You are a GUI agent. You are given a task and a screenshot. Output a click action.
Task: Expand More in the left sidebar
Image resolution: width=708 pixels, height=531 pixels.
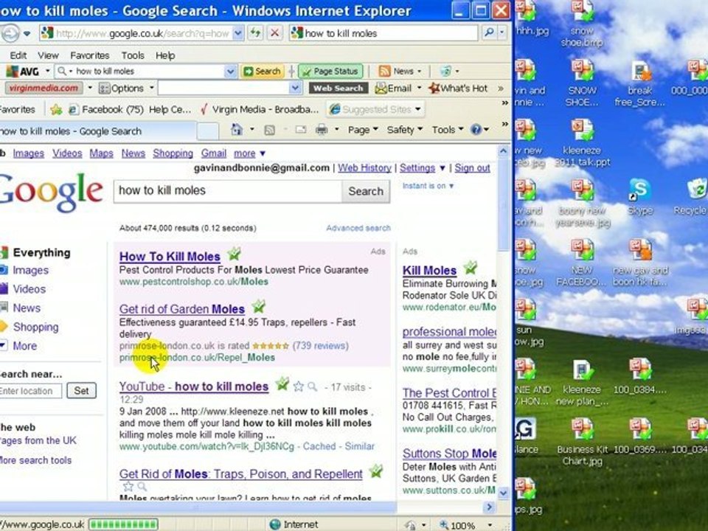[x=25, y=346]
